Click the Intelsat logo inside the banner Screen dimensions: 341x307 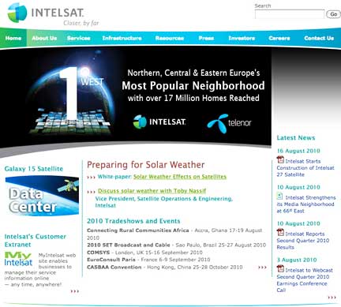click(159, 122)
